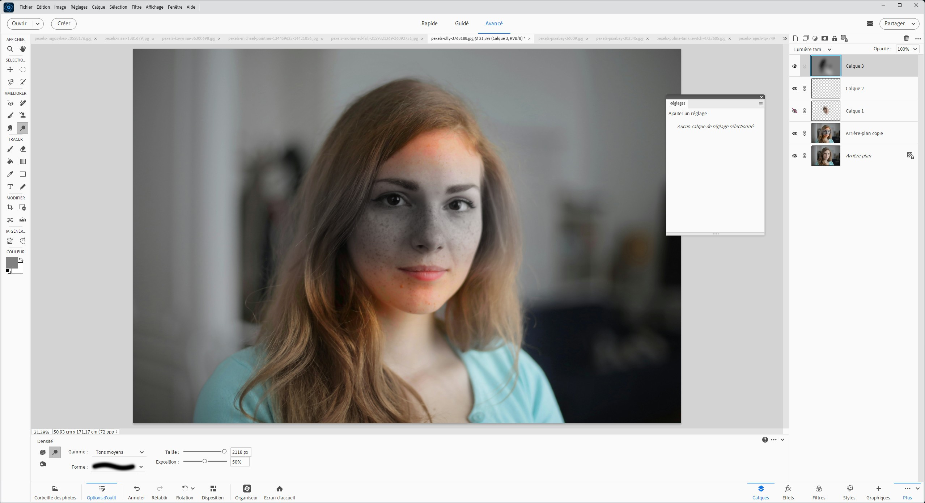Click Annuler to undo

pyautogui.click(x=136, y=492)
